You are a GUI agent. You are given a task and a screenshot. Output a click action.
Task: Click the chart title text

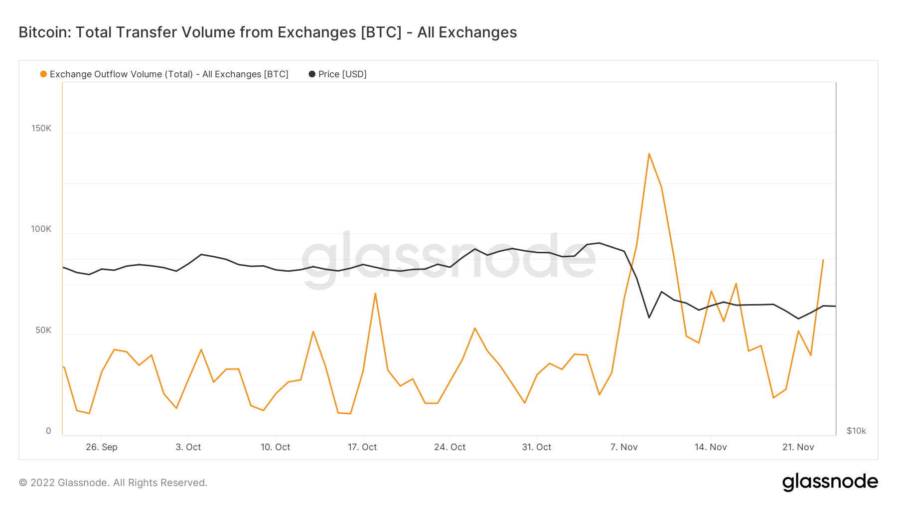tap(268, 32)
